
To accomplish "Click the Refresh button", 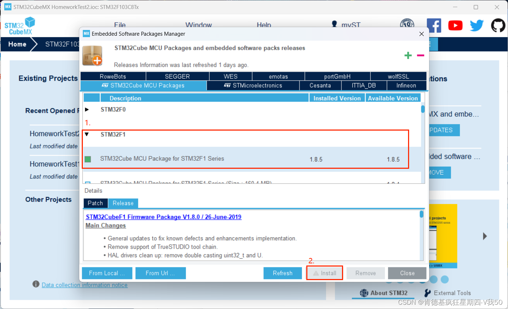I will [283, 273].
